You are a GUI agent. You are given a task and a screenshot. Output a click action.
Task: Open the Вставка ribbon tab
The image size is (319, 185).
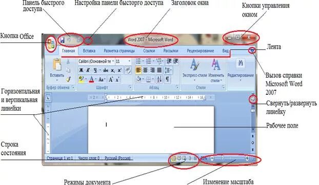pyautogui.click(x=89, y=51)
